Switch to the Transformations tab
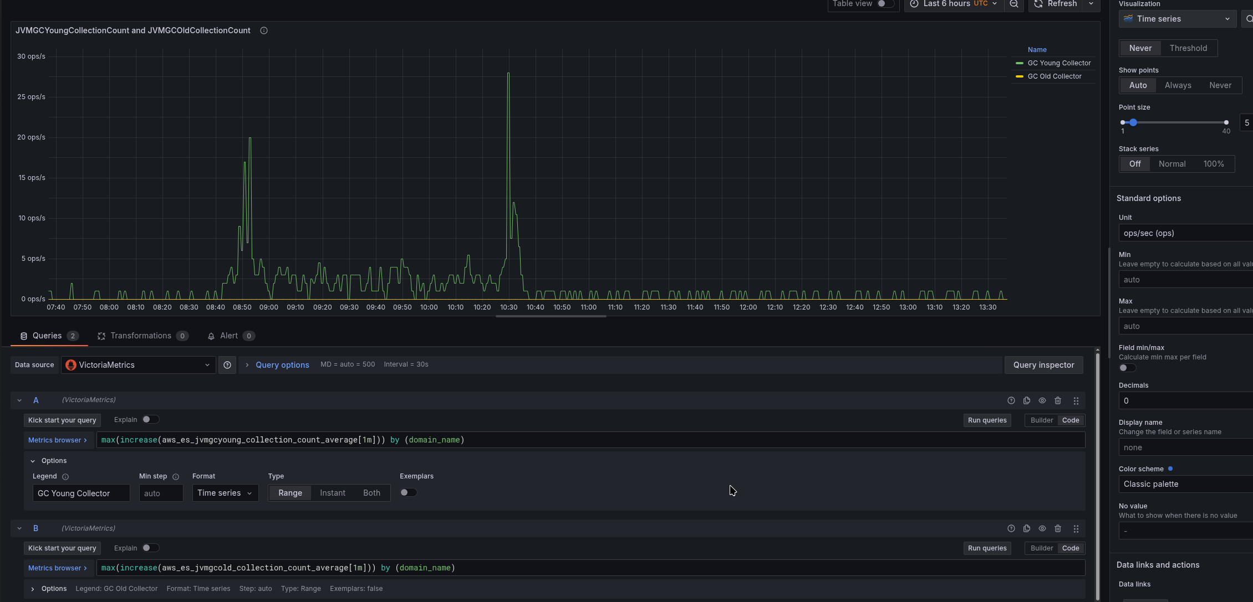This screenshot has width=1253, height=602. [141, 336]
